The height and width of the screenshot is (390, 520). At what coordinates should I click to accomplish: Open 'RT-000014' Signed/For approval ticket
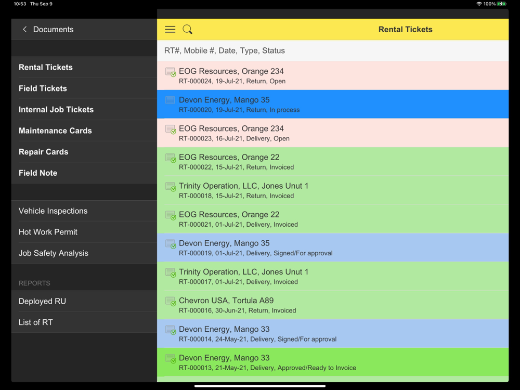333,334
